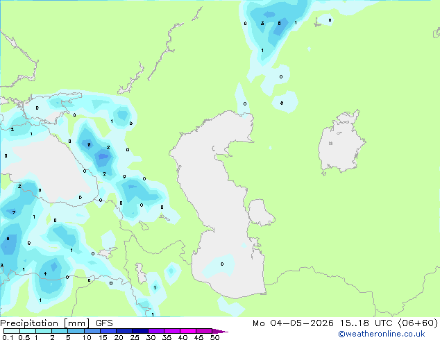Click the (06+60) forecast run label
Viewport: 440px width, 340px height.
tap(418, 323)
